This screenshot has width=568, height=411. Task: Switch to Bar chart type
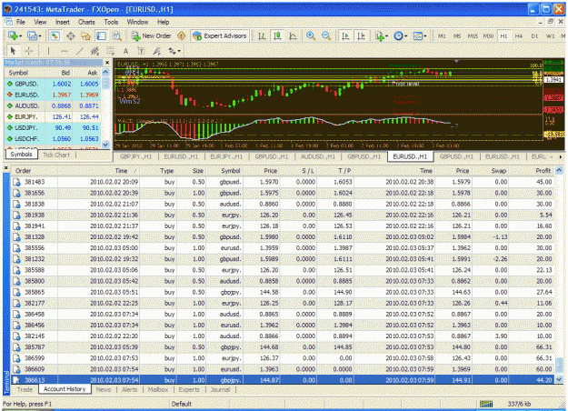pyautogui.click(x=262, y=35)
